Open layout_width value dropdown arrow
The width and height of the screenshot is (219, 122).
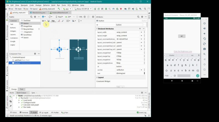coord(141,32)
